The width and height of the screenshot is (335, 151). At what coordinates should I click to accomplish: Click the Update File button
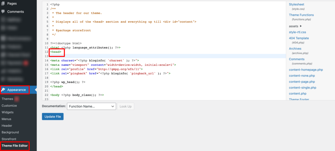[x=53, y=117]
